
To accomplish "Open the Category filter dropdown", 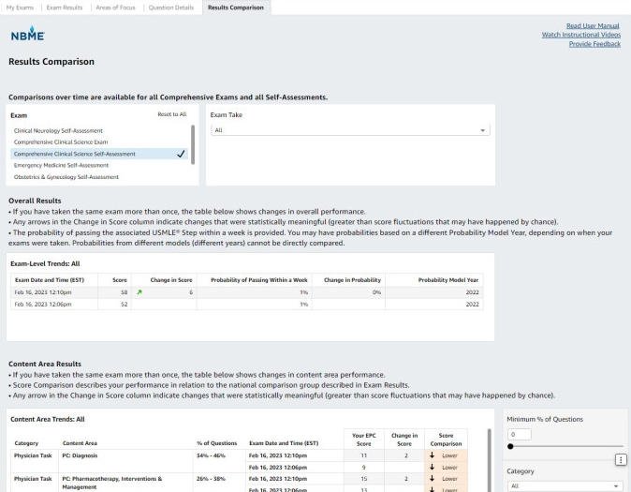I will click(x=565, y=486).
